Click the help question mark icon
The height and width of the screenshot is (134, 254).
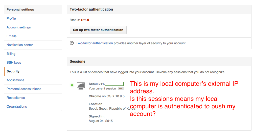tap(72, 43)
